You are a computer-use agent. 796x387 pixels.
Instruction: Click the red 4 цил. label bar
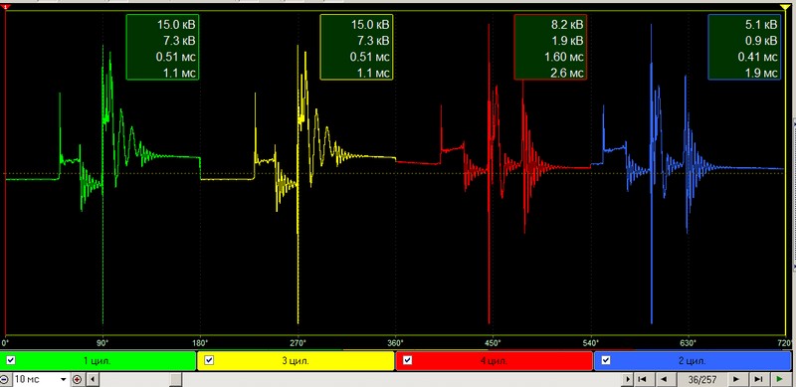tap(494, 361)
